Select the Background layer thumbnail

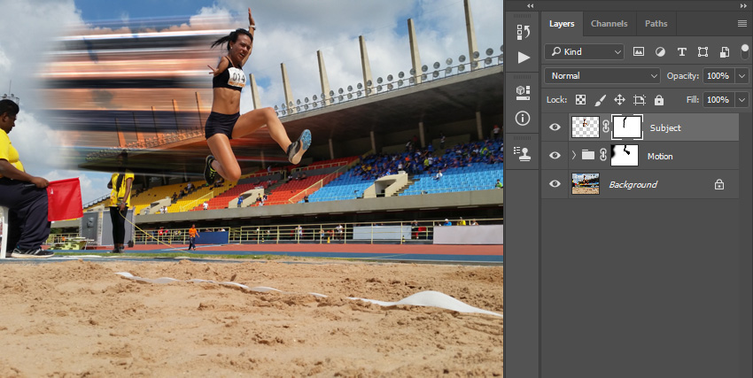[x=586, y=184]
